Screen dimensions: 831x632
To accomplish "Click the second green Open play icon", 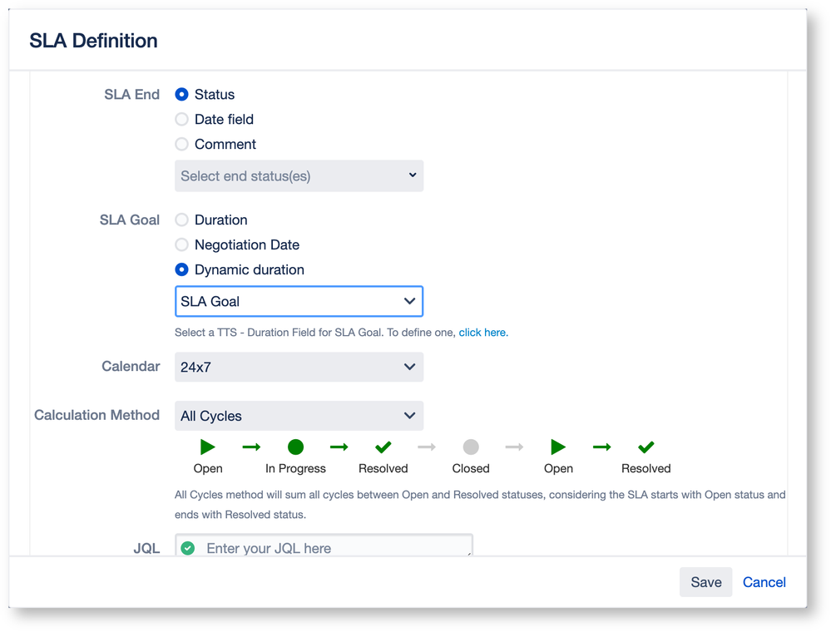I will click(x=558, y=447).
